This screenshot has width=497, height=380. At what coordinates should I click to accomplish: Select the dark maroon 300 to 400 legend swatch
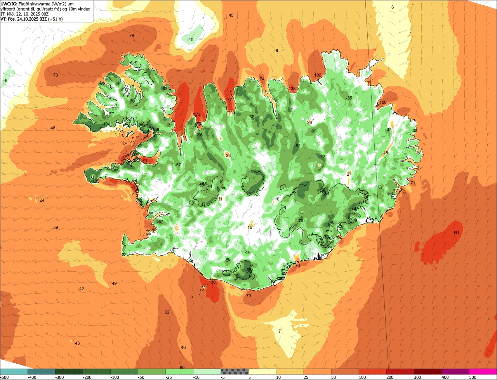pyautogui.click(x=428, y=371)
